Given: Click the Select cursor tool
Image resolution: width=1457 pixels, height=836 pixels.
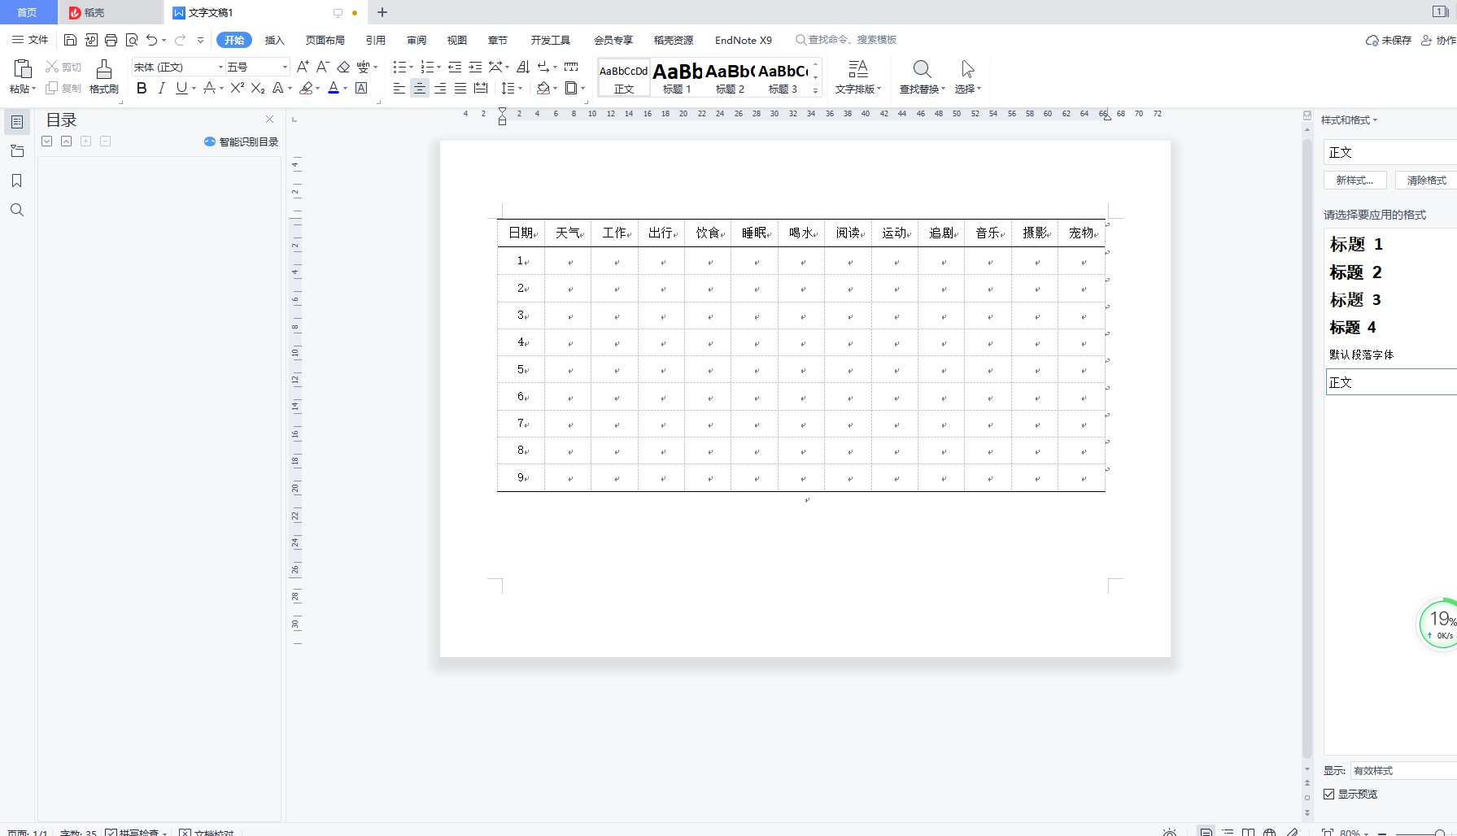Looking at the screenshot, I should (967, 69).
